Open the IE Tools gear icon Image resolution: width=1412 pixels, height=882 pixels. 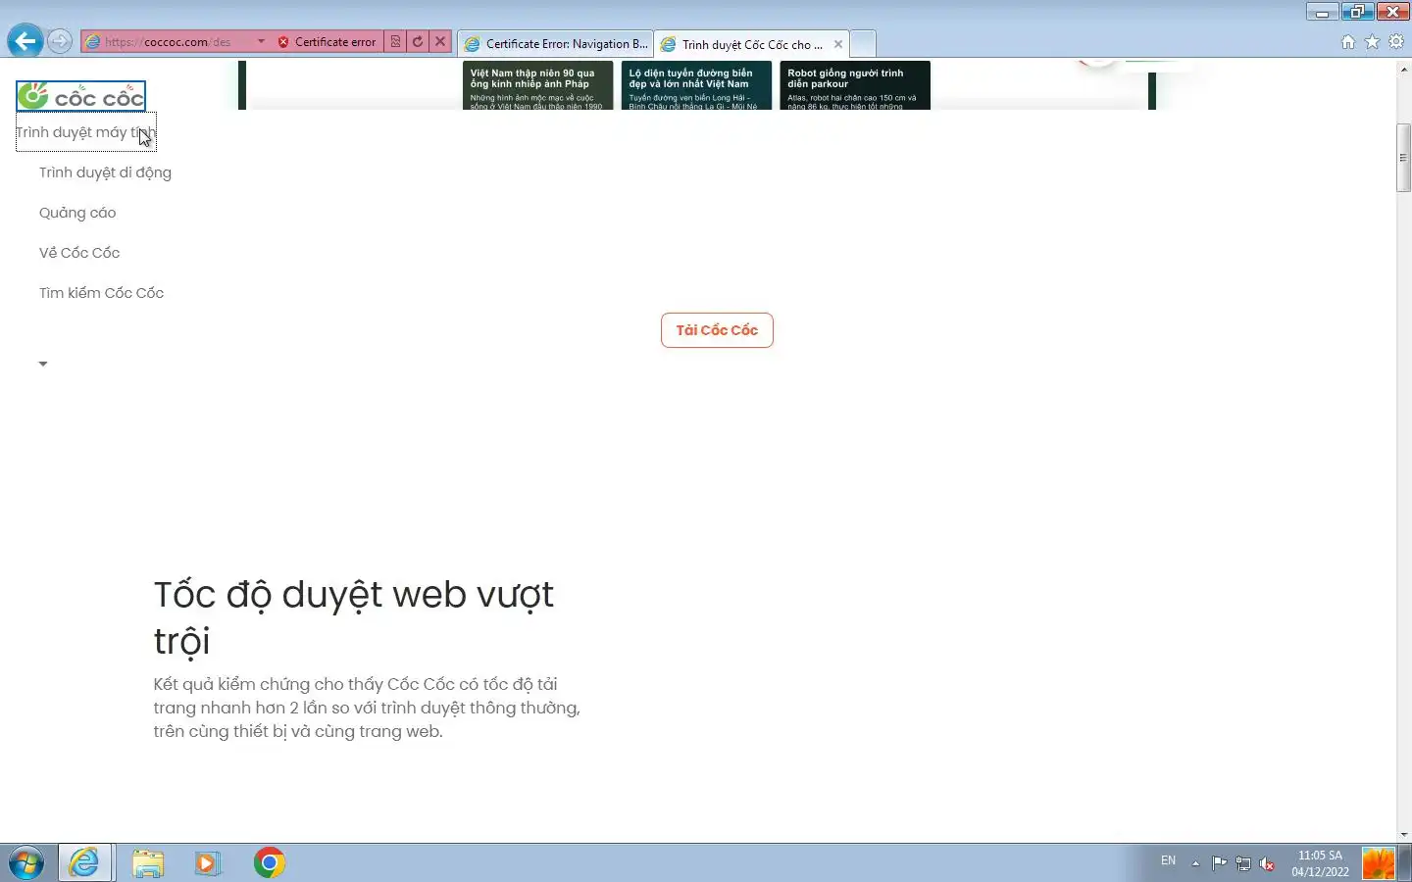(1396, 42)
